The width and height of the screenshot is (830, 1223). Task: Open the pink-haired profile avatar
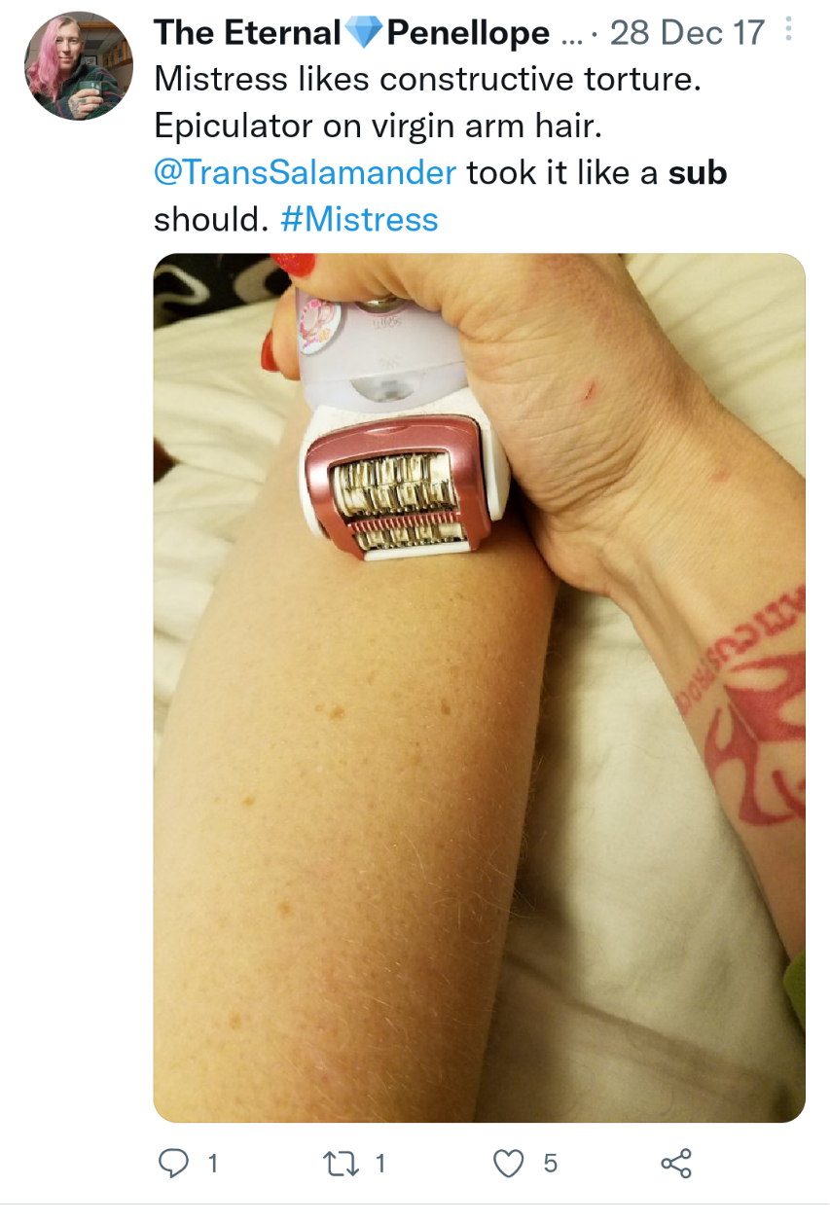79,65
